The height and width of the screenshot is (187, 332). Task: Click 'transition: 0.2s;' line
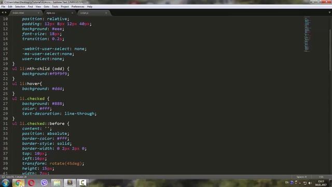[x=43, y=39]
